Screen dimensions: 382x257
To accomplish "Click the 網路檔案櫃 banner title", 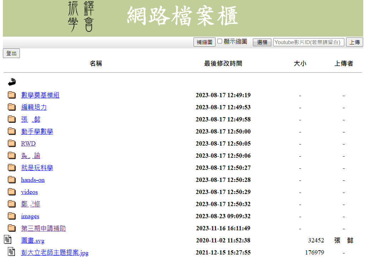I will [182, 16].
